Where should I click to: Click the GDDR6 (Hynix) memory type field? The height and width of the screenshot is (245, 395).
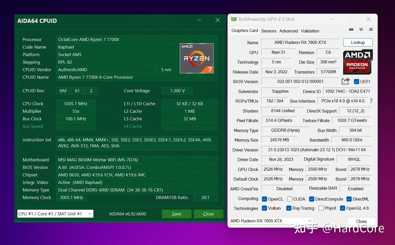(x=285, y=130)
